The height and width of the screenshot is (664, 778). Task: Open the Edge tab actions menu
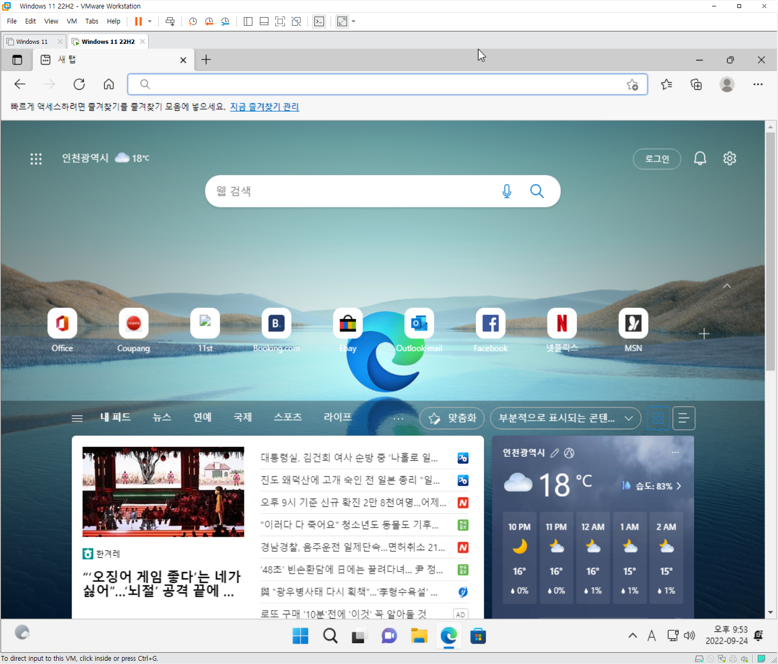click(17, 60)
